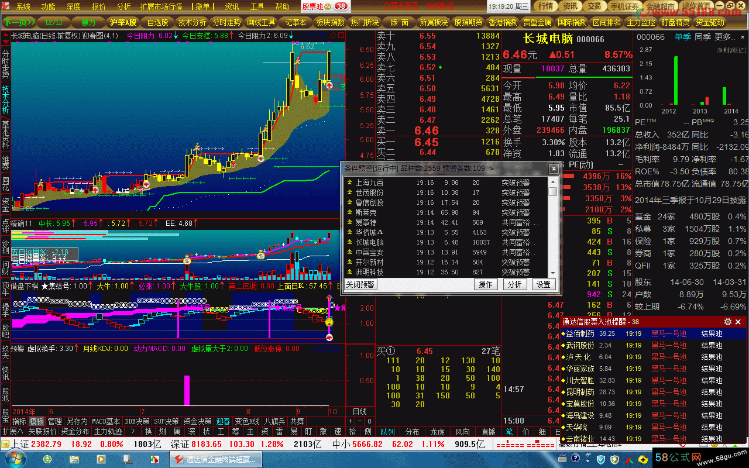This screenshot has width=749, height=468.
Task: Click the alert list scrollbar down arrow
Action: coord(552,273)
